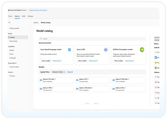Go to the Home tab

point(10,16)
